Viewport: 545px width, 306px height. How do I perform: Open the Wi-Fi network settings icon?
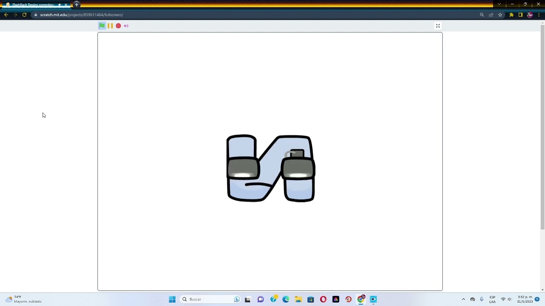[503, 299]
